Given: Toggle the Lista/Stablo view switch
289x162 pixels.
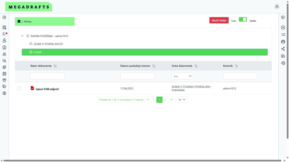Looking at the screenshot, I should [x=243, y=19].
